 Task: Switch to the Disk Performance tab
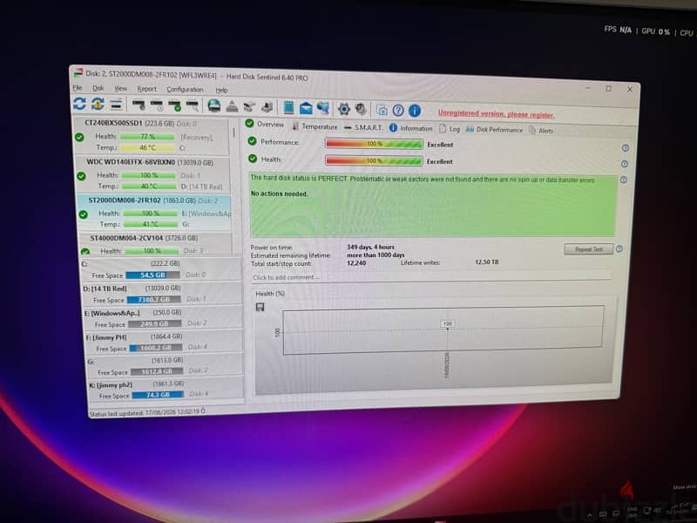point(494,129)
